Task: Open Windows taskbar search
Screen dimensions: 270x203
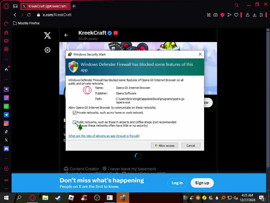Action: tap(19, 198)
